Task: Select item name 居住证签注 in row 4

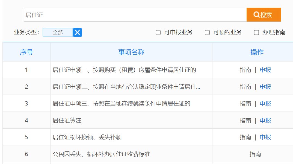Action: click(67, 120)
